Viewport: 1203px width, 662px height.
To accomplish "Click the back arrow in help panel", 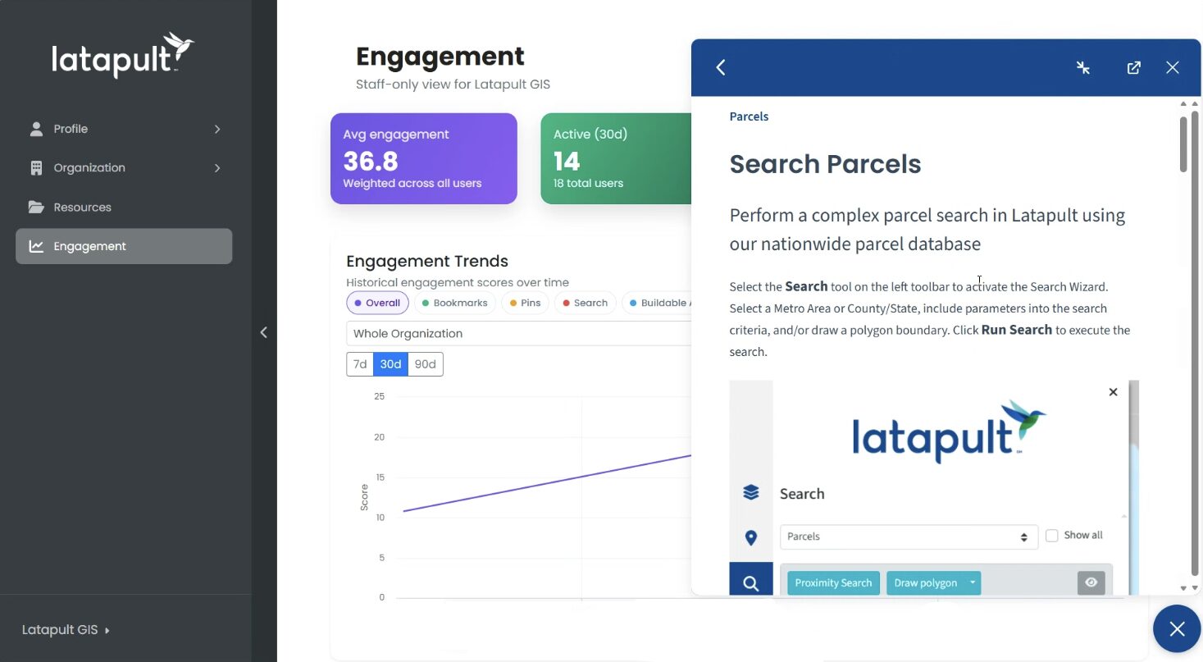I will pos(721,67).
